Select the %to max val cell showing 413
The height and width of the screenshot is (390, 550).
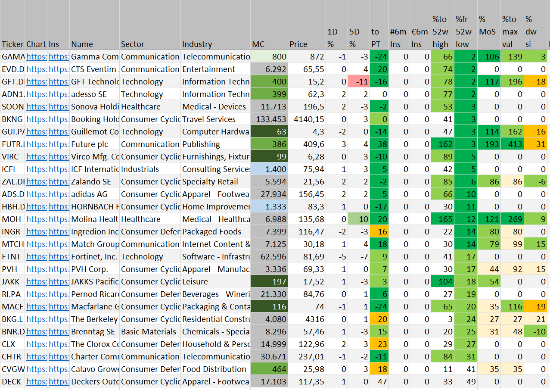[512, 144]
